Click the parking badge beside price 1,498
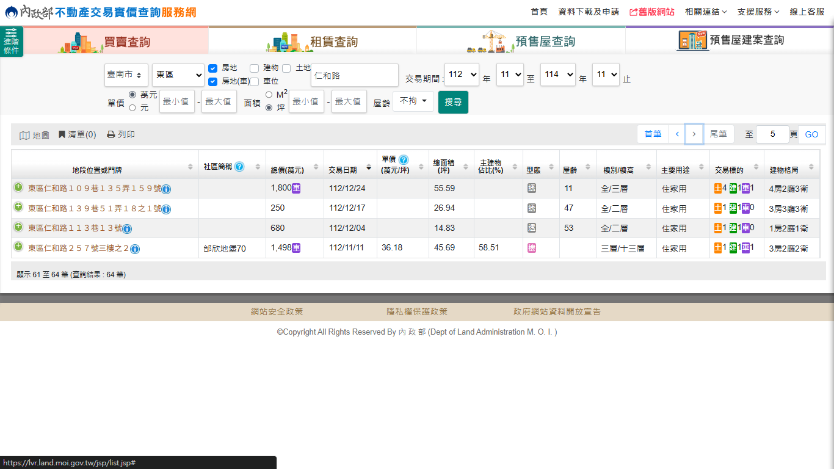This screenshot has width=834, height=469. click(x=296, y=248)
